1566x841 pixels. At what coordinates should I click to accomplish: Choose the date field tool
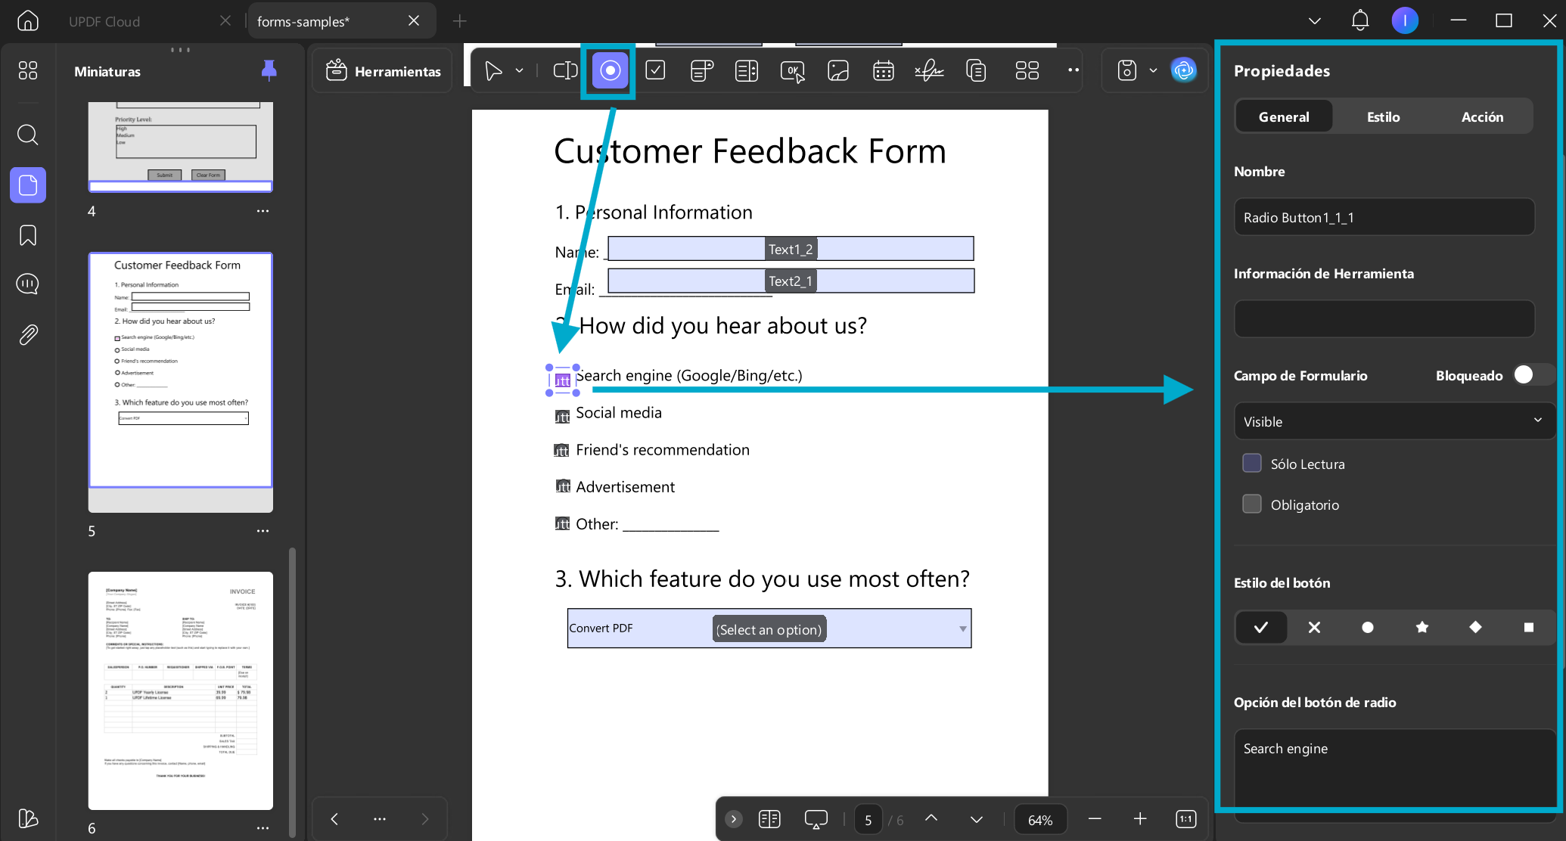click(x=883, y=71)
